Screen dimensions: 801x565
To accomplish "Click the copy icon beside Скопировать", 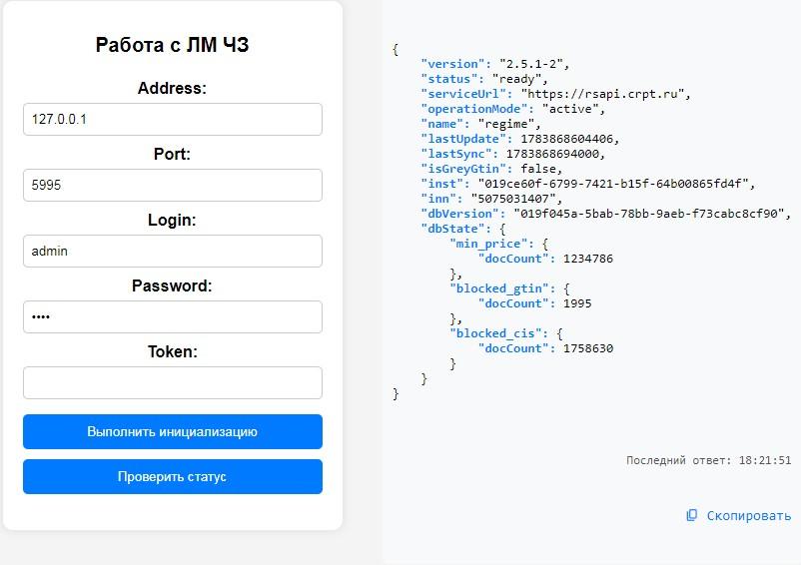I will pos(692,515).
